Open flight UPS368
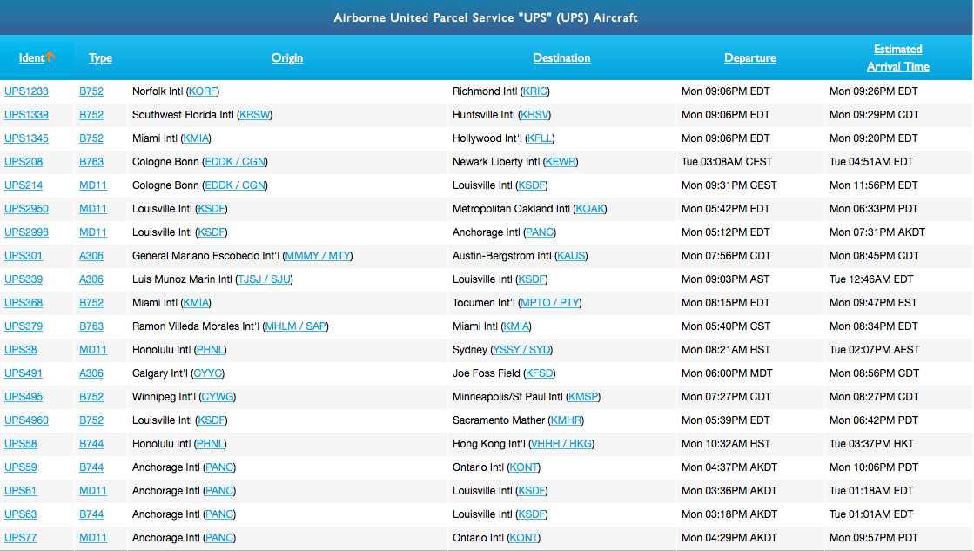This screenshot has width=974, height=551. (x=24, y=303)
